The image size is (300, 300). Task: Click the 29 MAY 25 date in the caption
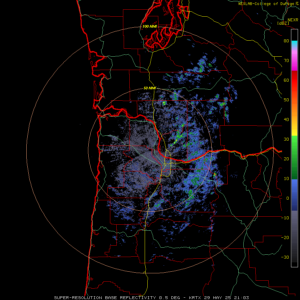pyautogui.click(x=218, y=298)
